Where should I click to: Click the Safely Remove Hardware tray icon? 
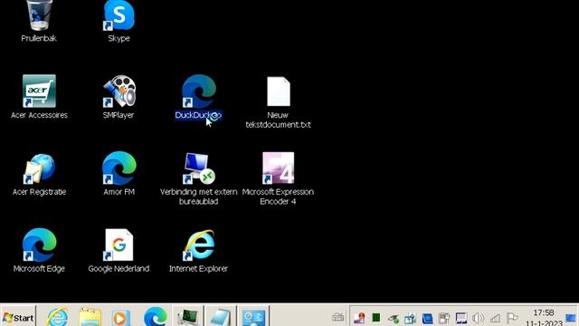tap(394, 318)
